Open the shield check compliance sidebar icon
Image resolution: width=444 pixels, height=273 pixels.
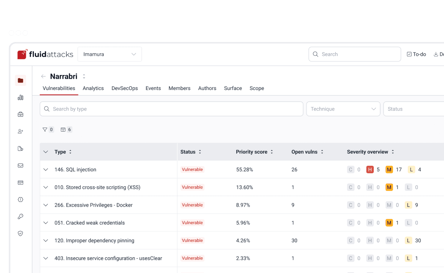pos(20,233)
